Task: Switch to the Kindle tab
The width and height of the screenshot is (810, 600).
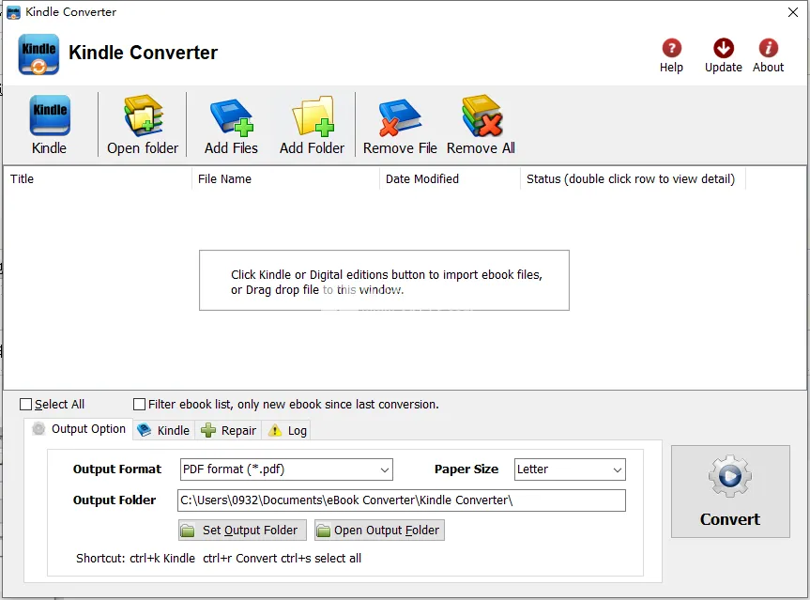Action: click(x=164, y=430)
